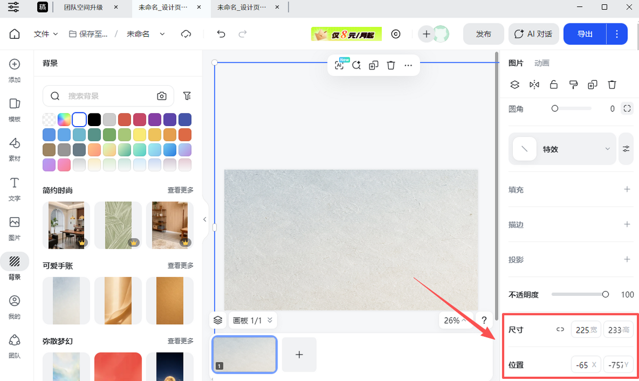The width and height of the screenshot is (639, 381).
Task: Click the cloud sync status icon
Action: pos(186,34)
